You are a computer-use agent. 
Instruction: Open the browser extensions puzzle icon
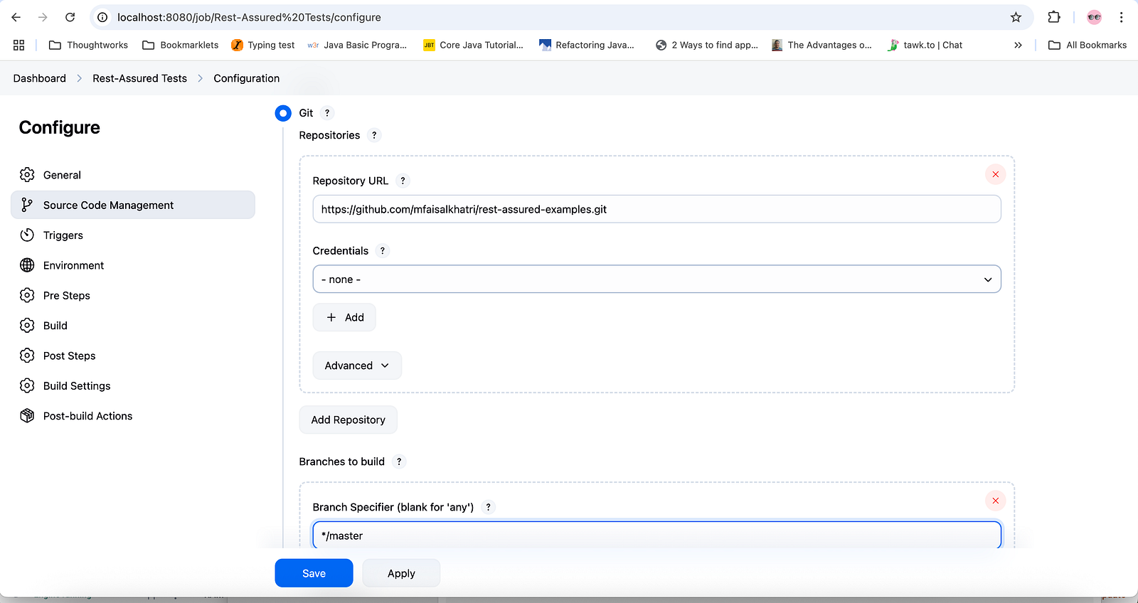pyautogui.click(x=1054, y=17)
